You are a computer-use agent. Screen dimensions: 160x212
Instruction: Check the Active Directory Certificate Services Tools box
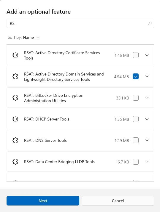(x=136, y=55)
